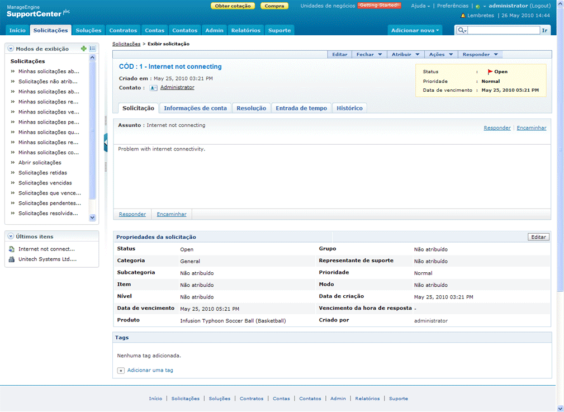Click Editar in Propriedades da solicitação

point(538,237)
